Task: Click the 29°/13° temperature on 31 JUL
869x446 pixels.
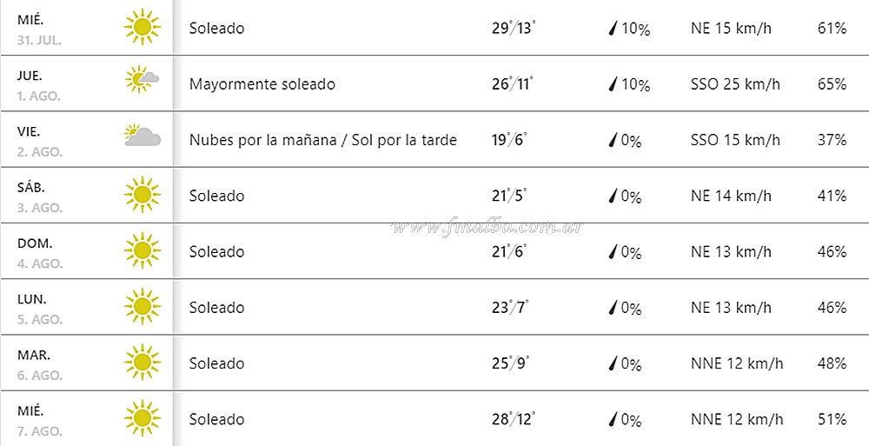Action: tap(513, 28)
